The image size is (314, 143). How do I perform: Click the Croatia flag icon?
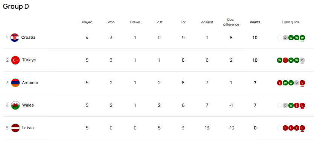[x=15, y=38]
